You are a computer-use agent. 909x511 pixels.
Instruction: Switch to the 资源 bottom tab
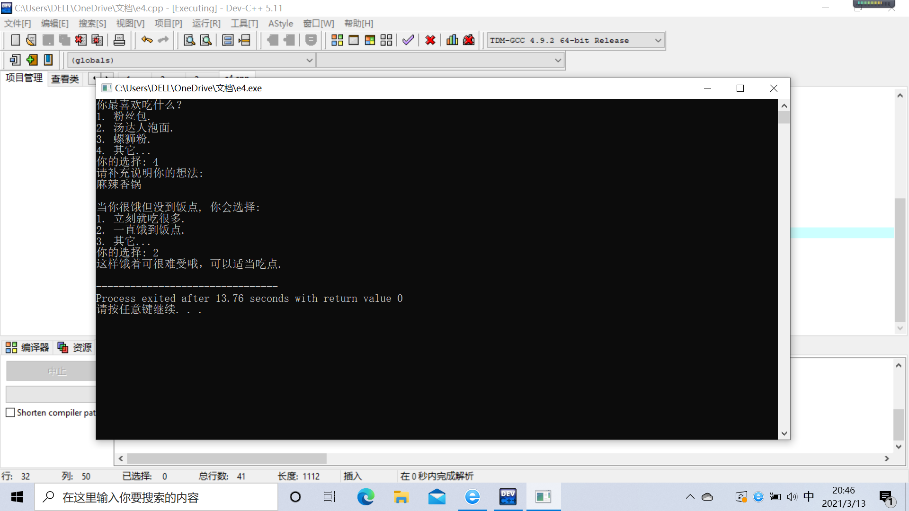point(75,348)
